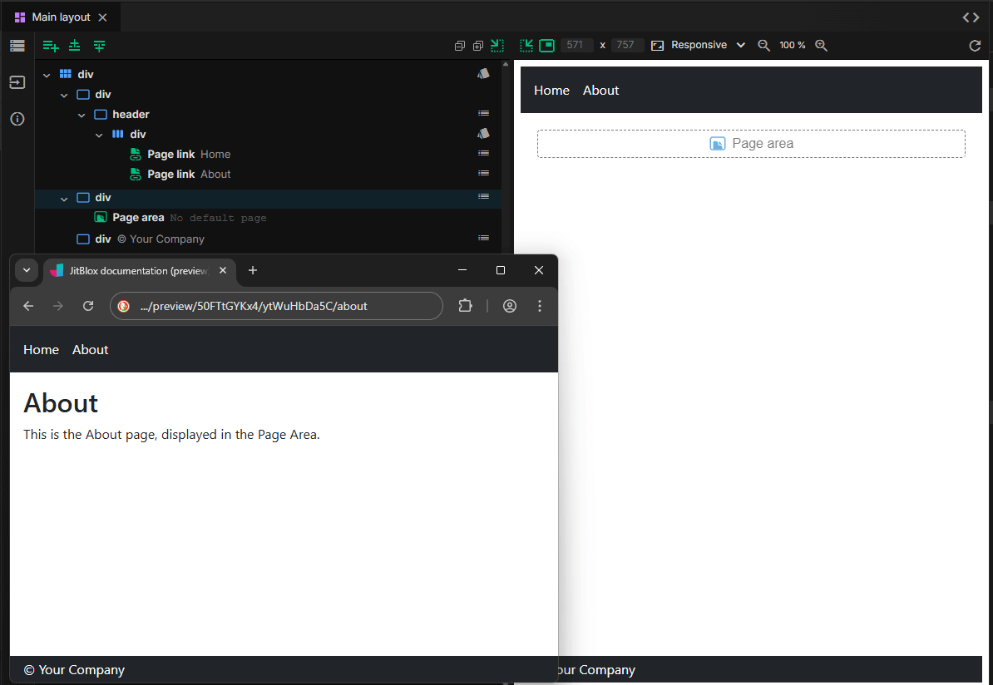Click Home link in editor preview header
The width and height of the screenshot is (993, 685).
(551, 91)
